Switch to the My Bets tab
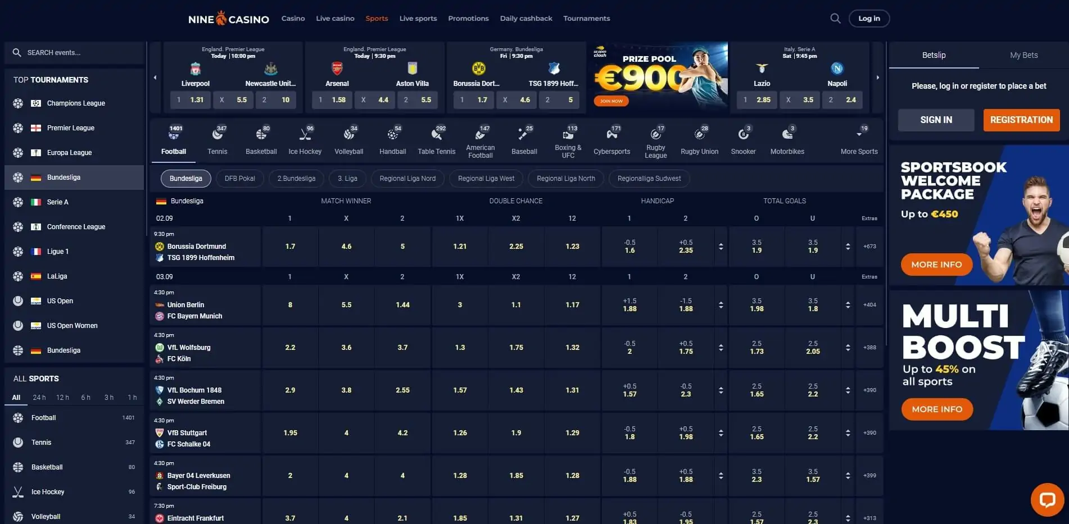1069x524 pixels. tap(1023, 55)
